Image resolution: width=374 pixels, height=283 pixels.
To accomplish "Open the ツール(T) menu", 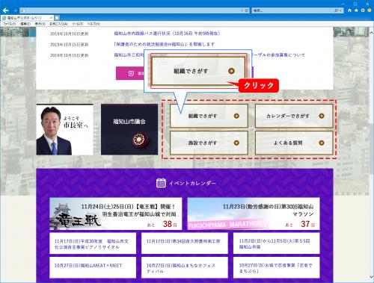I will pyautogui.click(x=78, y=24).
